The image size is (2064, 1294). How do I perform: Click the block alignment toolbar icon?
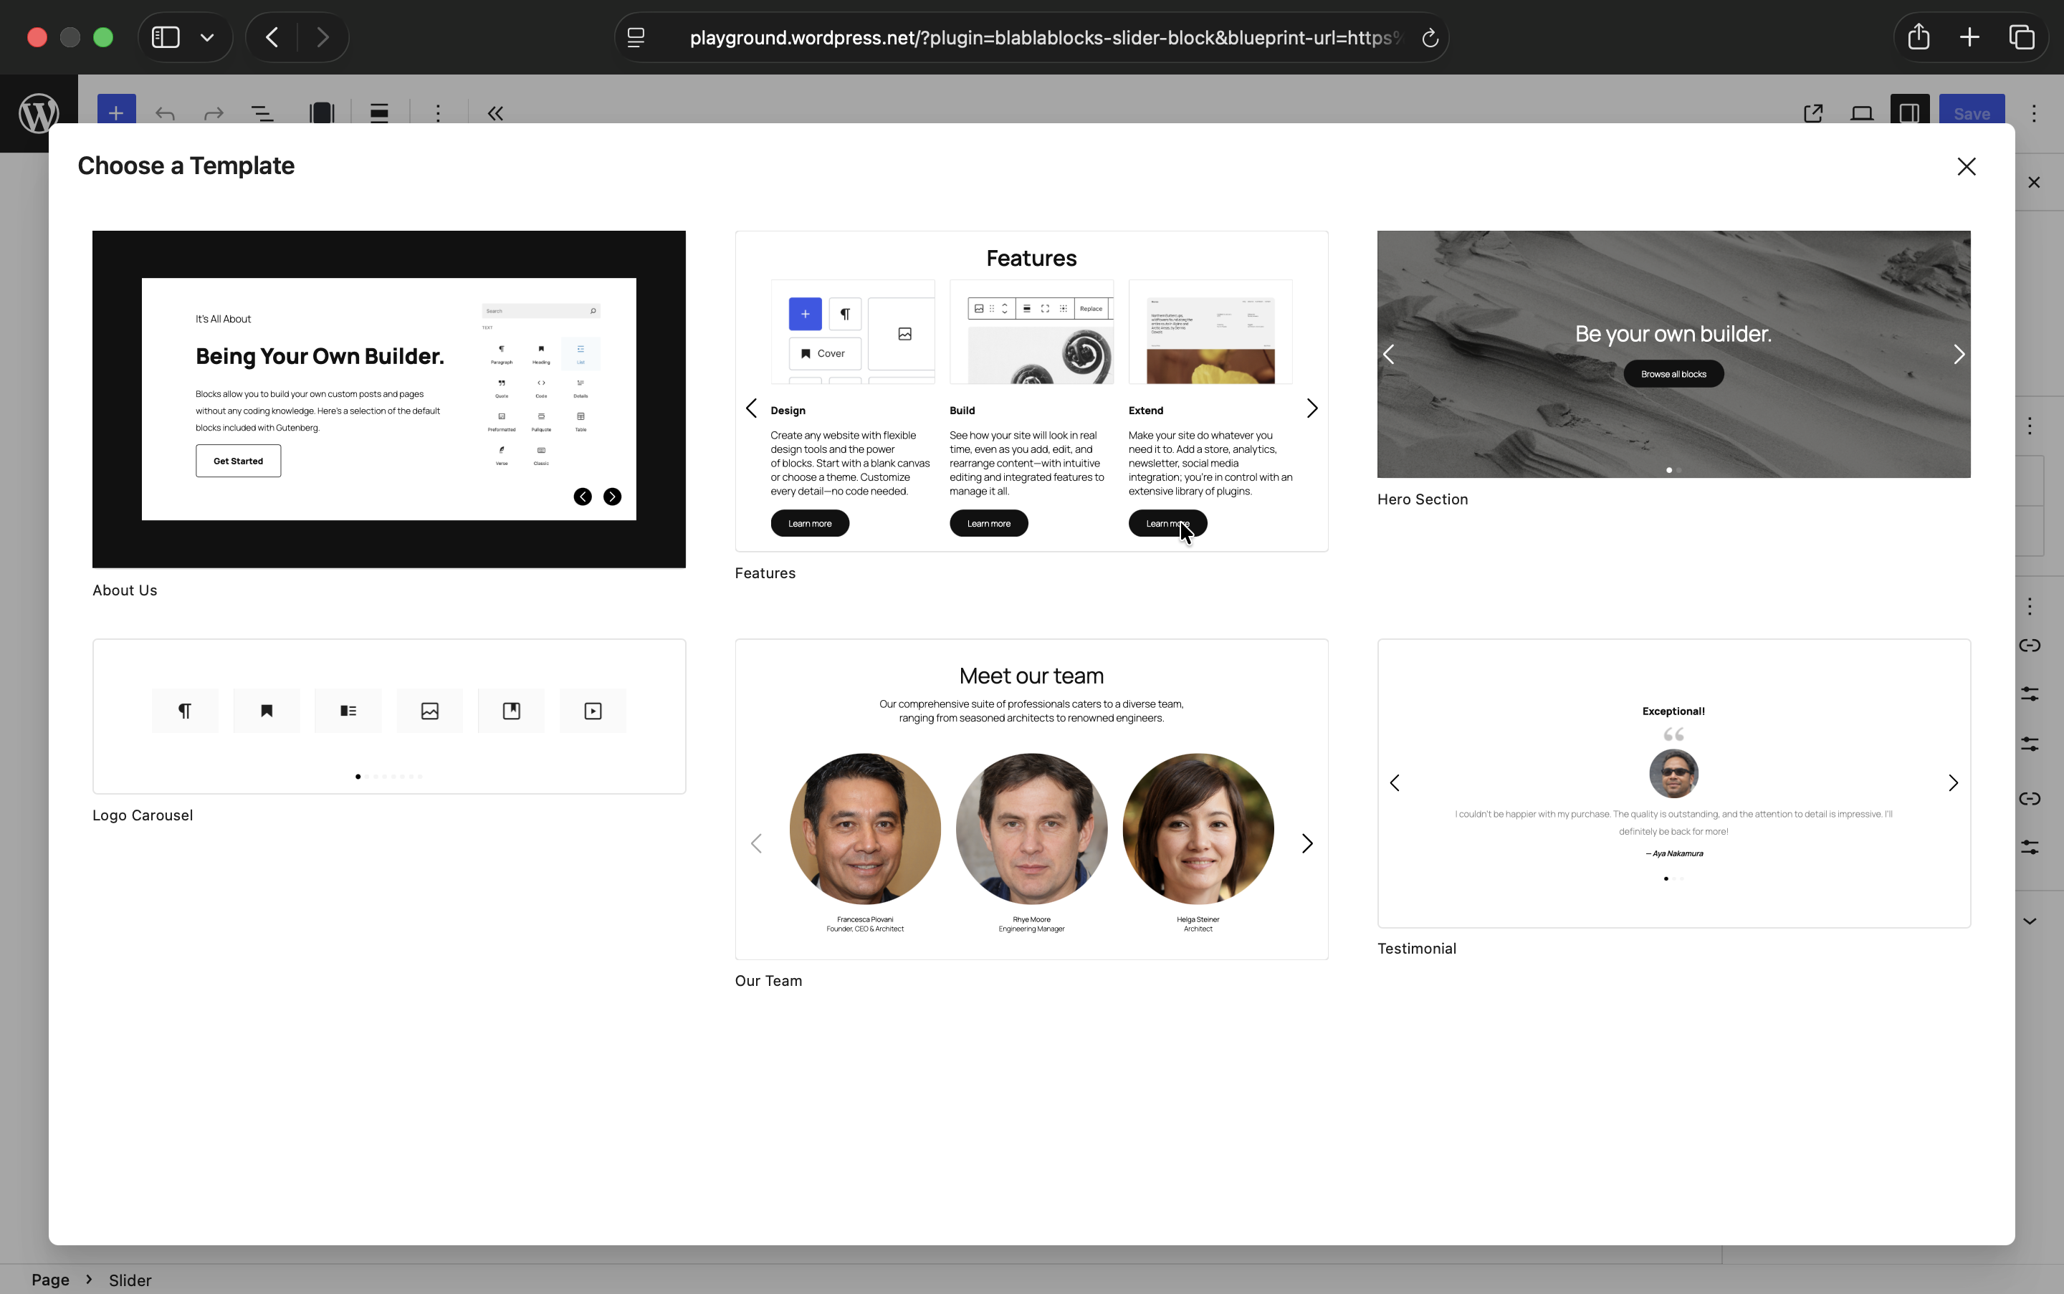coord(379,113)
